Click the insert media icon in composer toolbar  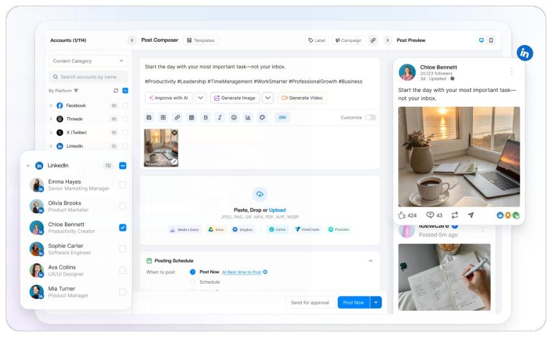click(x=163, y=118)
